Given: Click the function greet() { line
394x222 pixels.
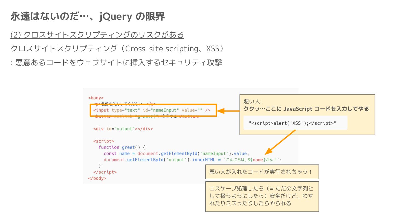Looking at the screenshot, I should point(122,147).
